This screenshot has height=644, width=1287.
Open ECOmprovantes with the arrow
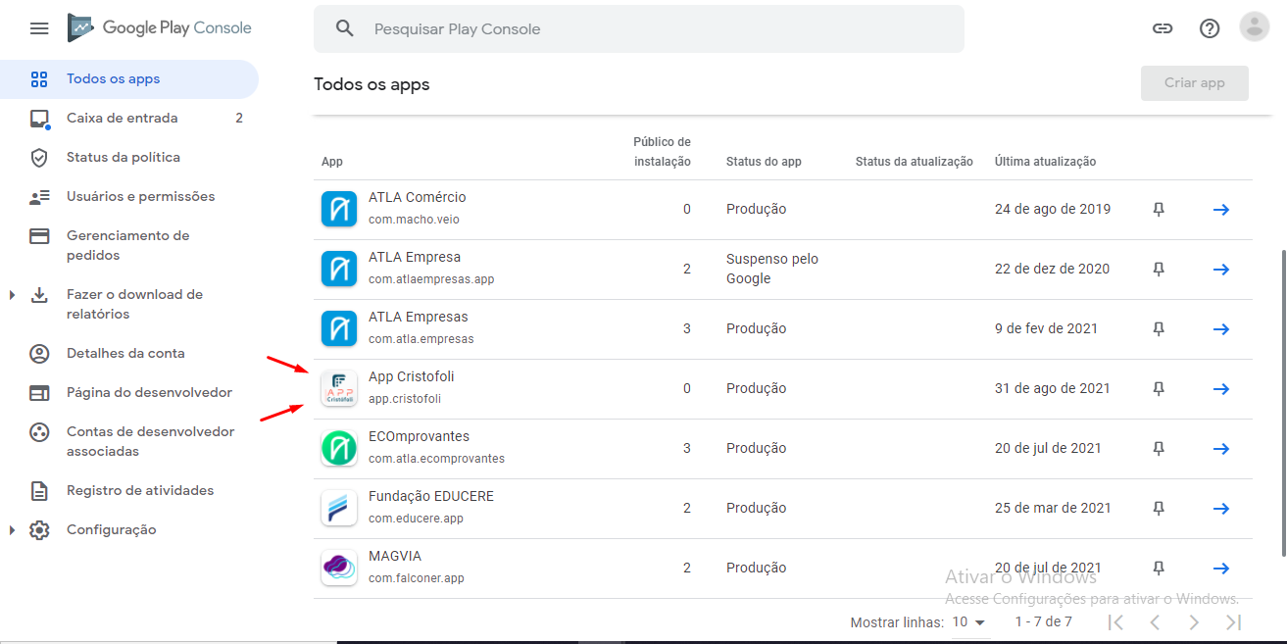pos(1221,448)
